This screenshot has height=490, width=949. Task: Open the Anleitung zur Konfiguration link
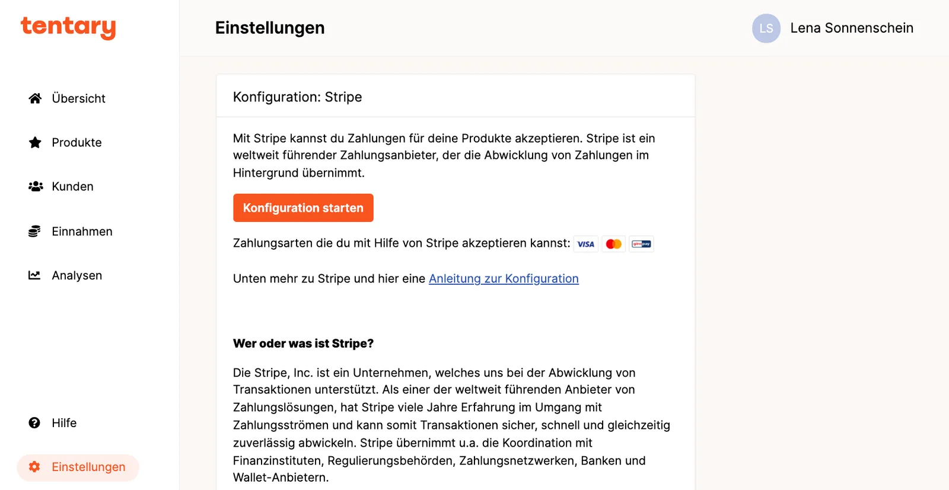[x=504, y=279]
